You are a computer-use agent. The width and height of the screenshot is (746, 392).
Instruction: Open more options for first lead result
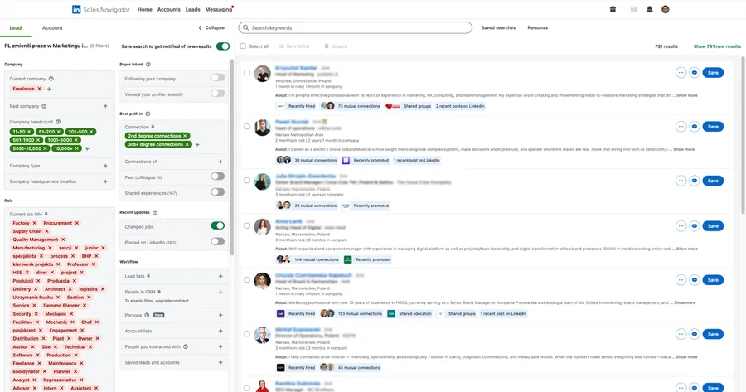[x=681, y=73]
